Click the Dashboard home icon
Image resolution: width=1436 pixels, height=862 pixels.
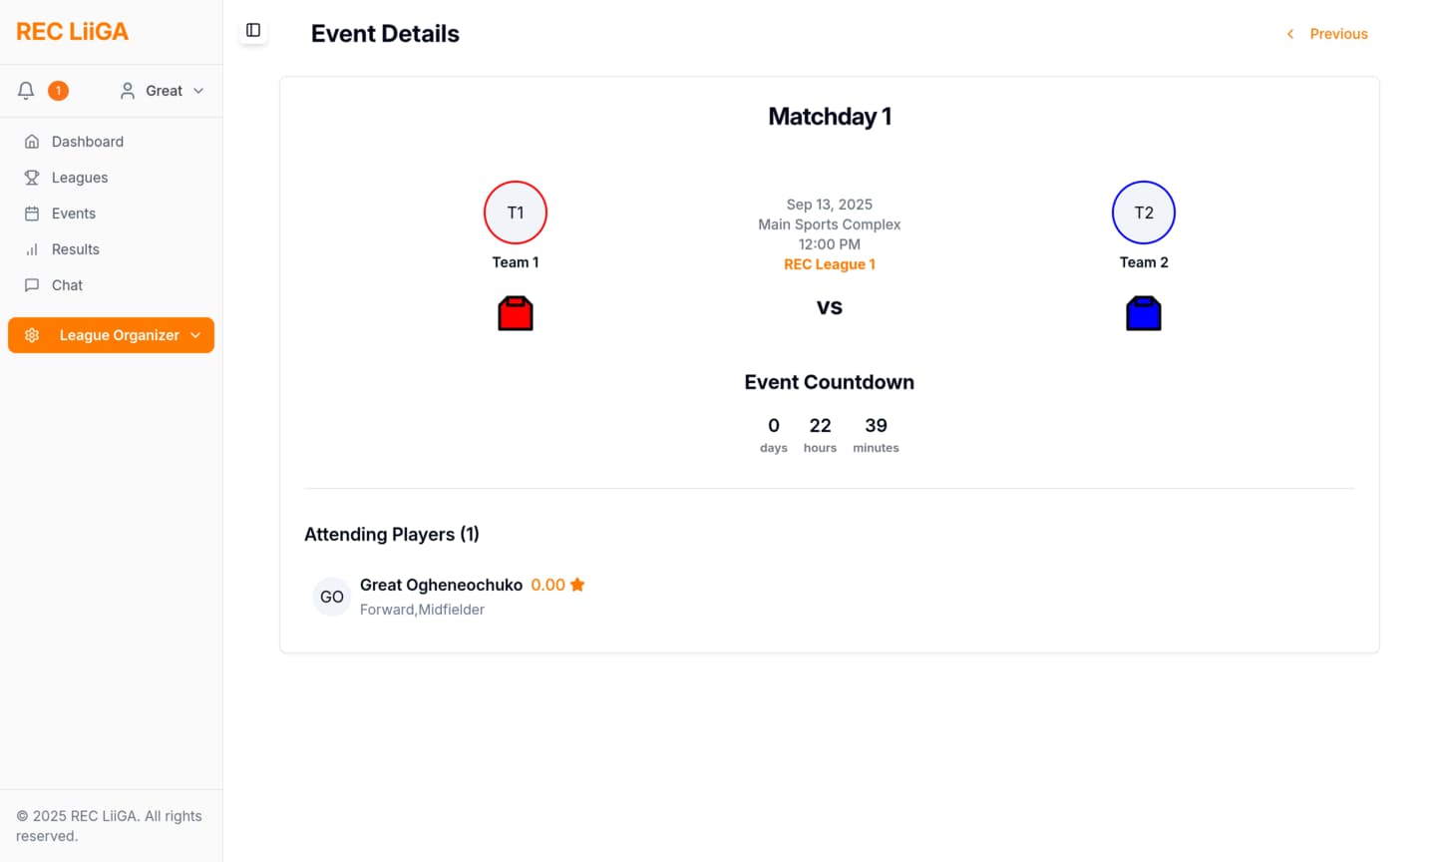[x=32, y=142]
